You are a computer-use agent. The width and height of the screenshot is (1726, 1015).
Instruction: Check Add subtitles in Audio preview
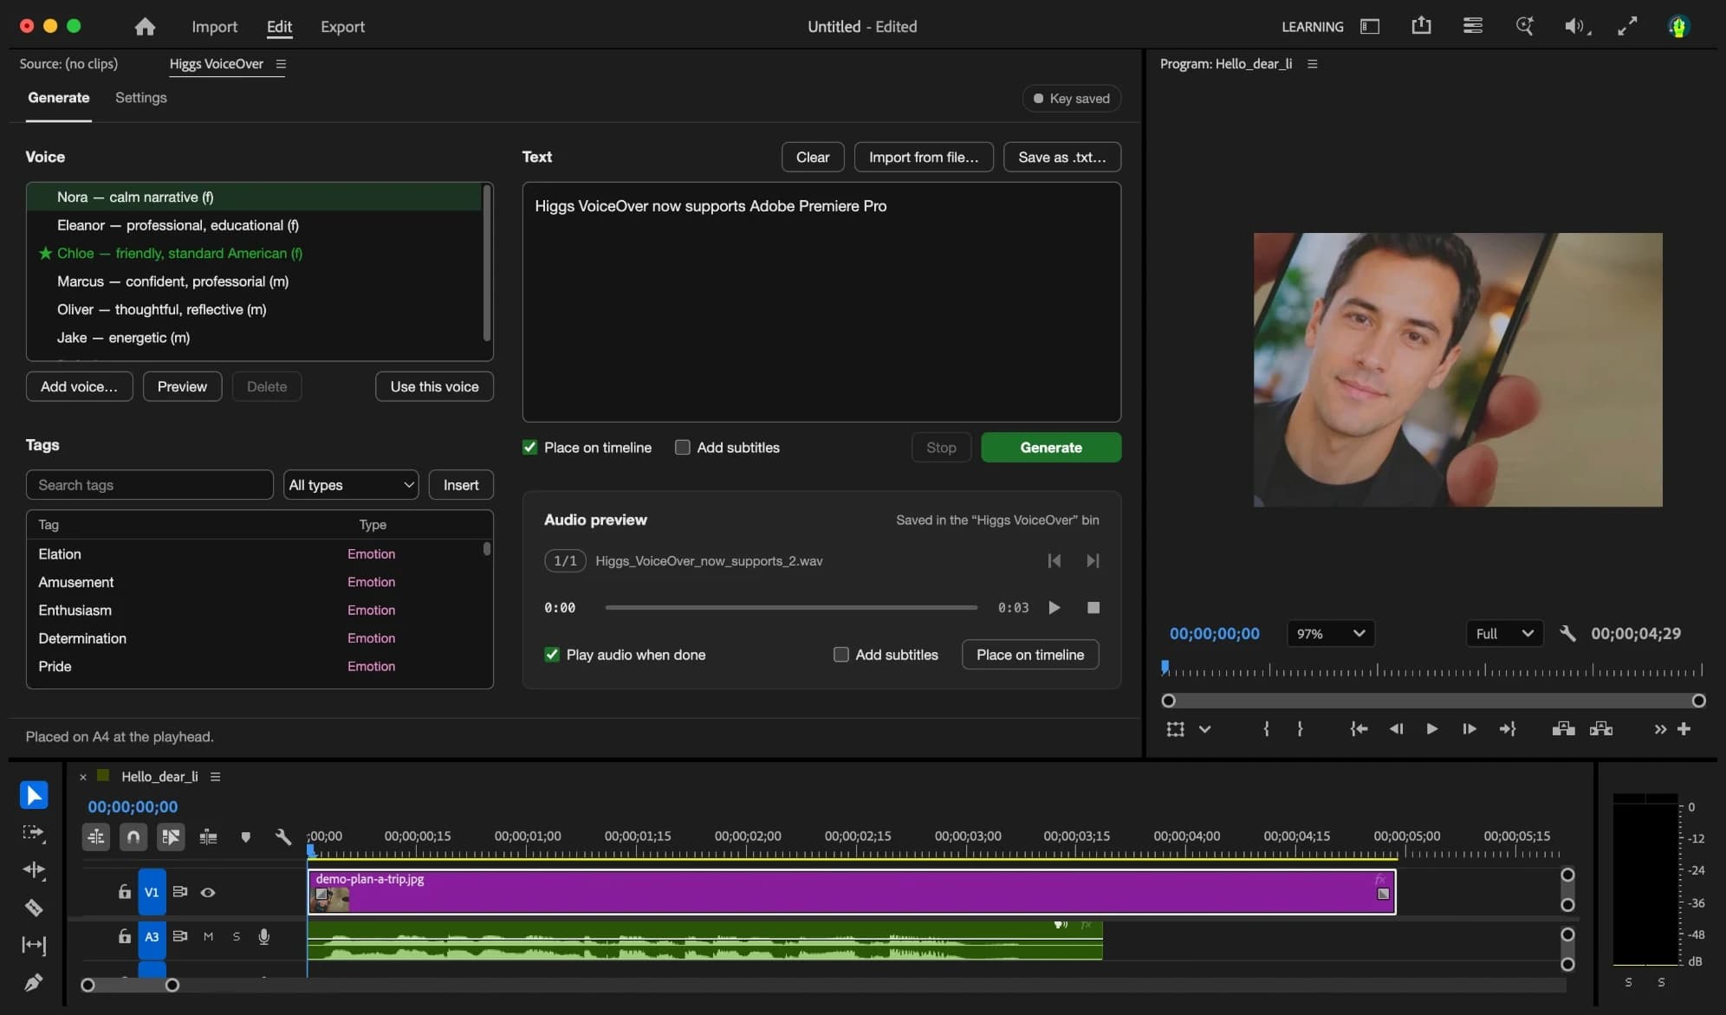841,655
